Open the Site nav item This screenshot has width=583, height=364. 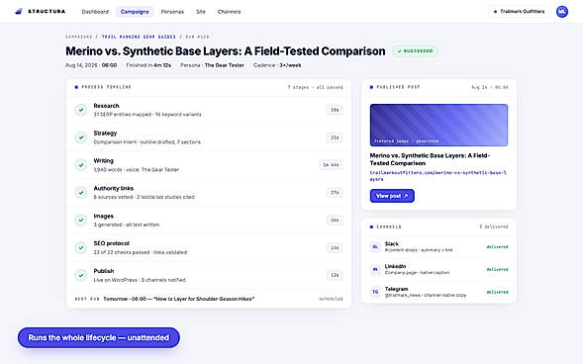[201, 12]
